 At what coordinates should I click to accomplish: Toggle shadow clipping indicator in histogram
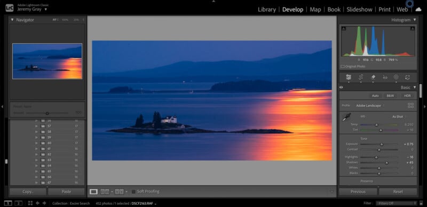click(344, 28)
